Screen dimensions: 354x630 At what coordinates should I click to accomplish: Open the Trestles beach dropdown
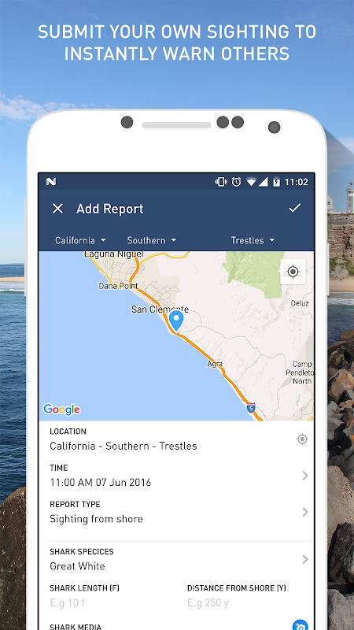(x=253, y=240)
